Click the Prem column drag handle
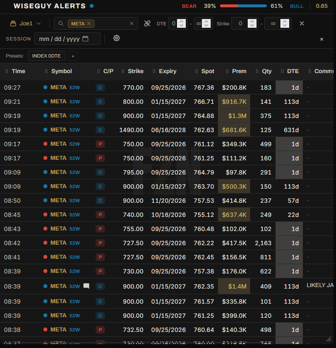Viewport: 336px width, 348px height. (x=227, y=71)
